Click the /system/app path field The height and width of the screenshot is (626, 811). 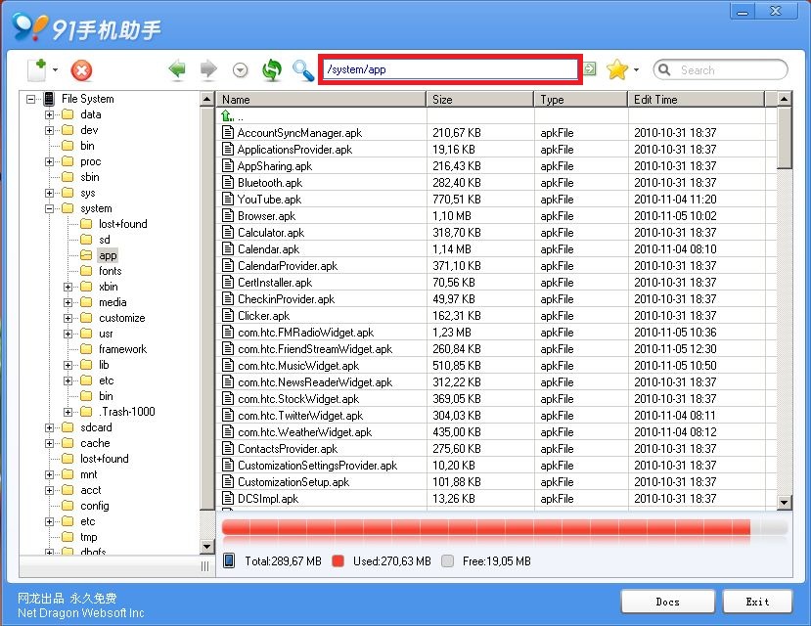click(450, 69)
